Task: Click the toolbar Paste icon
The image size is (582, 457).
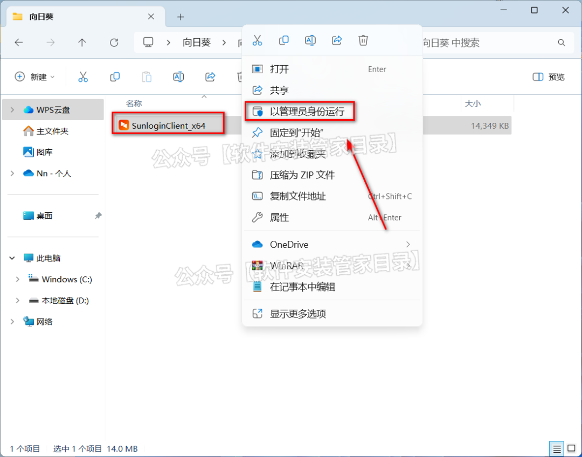Action: [x=147, y=77]
